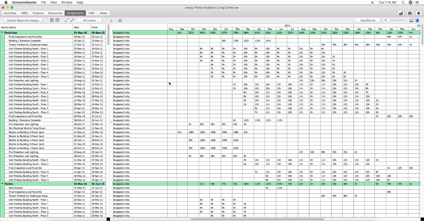This screenshot has width=424, height=221.
Task: Launch Siri from the menu bar
Action: [x=410, y=2]
